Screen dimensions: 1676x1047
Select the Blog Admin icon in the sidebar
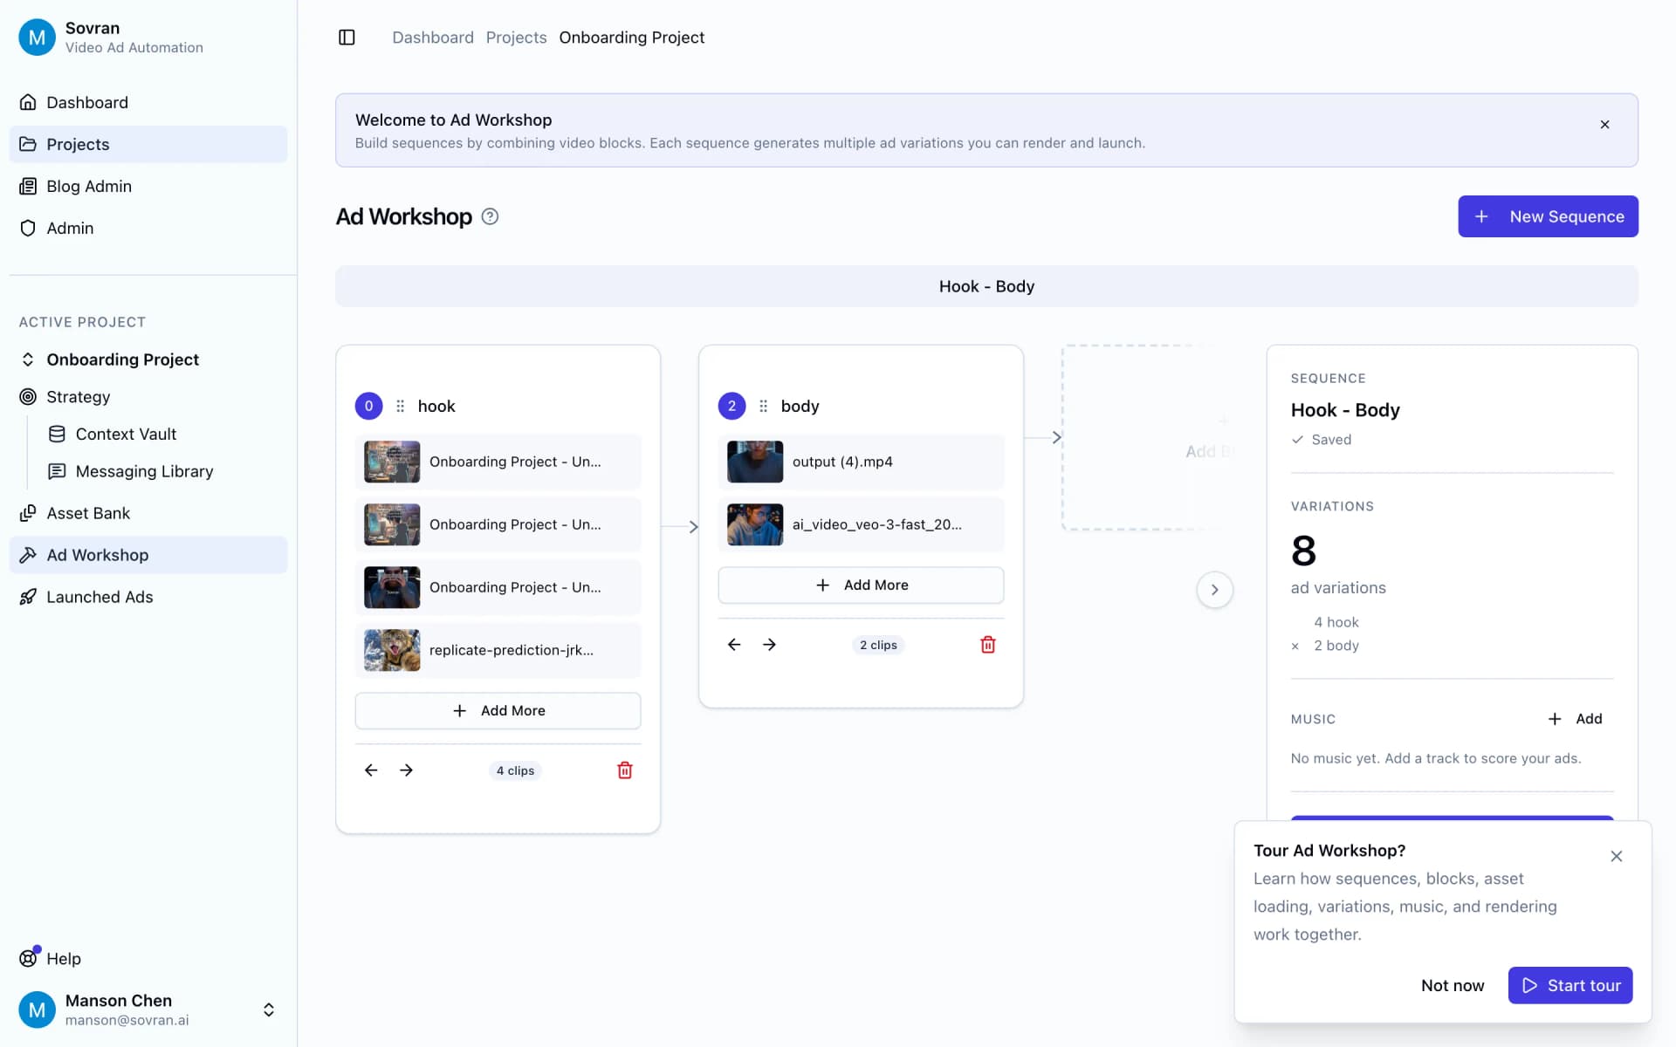click(30, 186)
